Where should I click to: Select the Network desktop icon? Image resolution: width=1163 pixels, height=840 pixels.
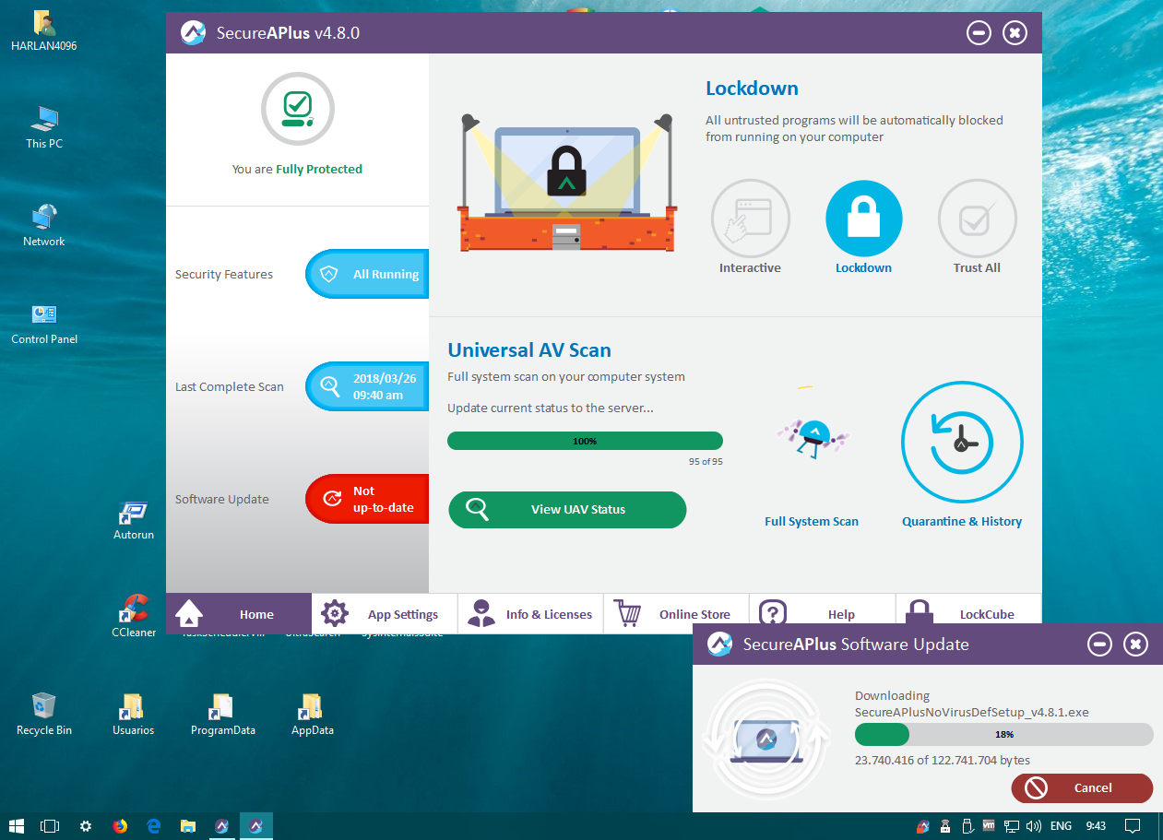tap(43, 225)
